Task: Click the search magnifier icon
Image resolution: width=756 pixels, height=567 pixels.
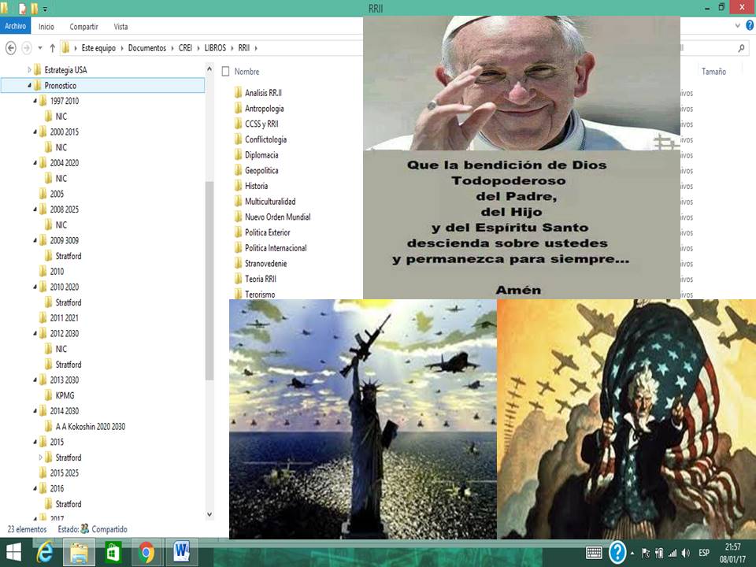Action: click(741, 48)
